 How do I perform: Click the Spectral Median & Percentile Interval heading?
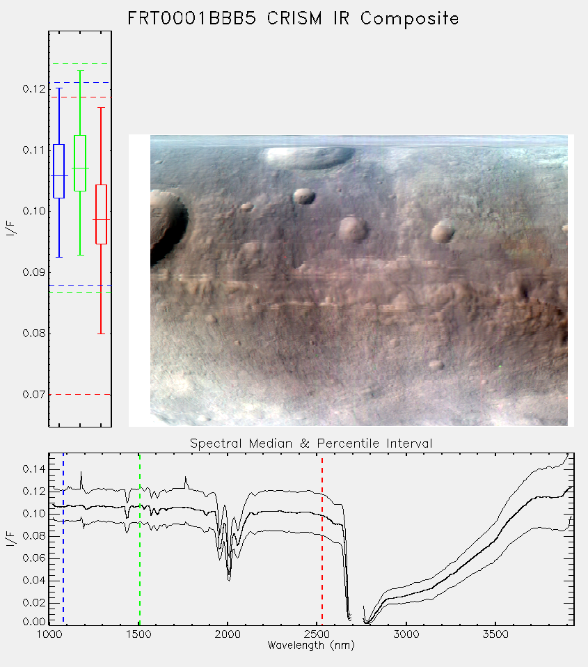pos(311,444)
